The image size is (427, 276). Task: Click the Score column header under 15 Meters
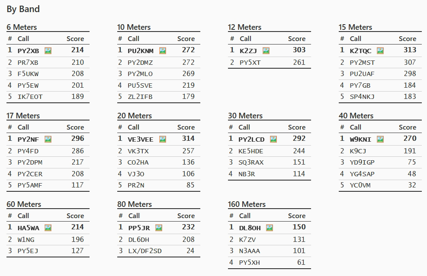click(407, 39)
